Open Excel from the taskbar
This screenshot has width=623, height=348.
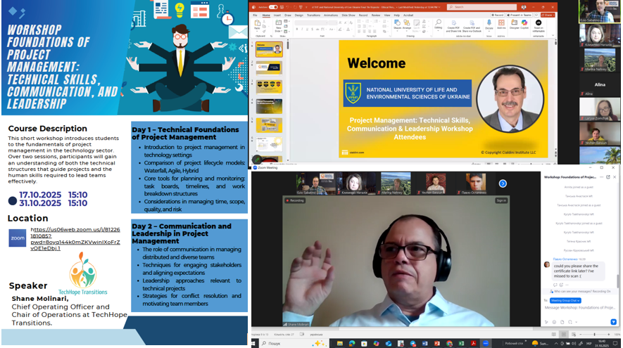click(x=461, y=344)
